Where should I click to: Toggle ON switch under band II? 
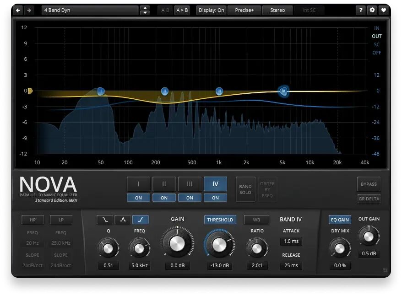(x=164, y=198)
